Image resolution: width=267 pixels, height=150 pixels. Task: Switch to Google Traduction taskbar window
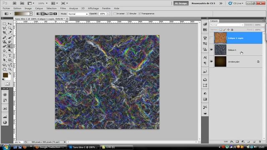(x=50, y=147)
